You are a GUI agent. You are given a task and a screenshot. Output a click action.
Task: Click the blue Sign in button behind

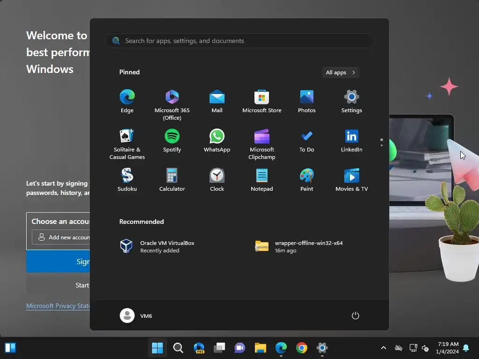tap(58, 261)
